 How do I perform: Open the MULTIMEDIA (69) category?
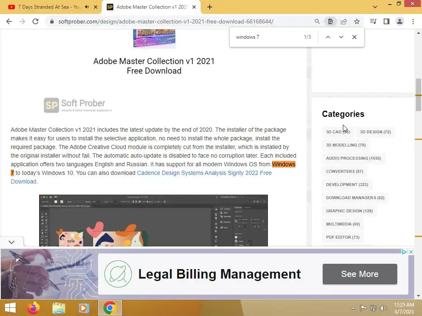tap(343, 224)
